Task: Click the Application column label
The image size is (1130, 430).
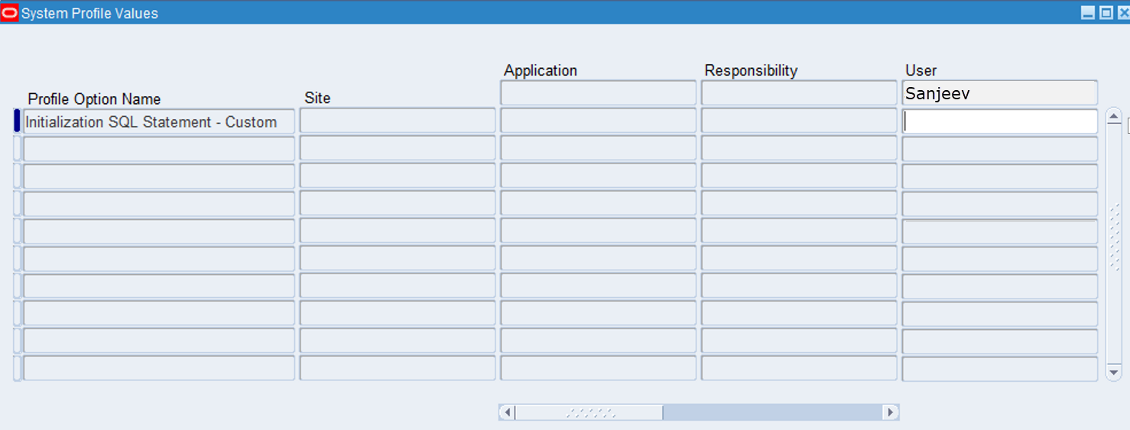Action: pos(541,70)
